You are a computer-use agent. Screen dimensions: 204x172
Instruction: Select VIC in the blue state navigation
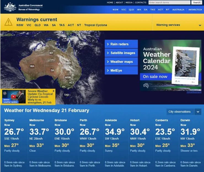point(124,10)
